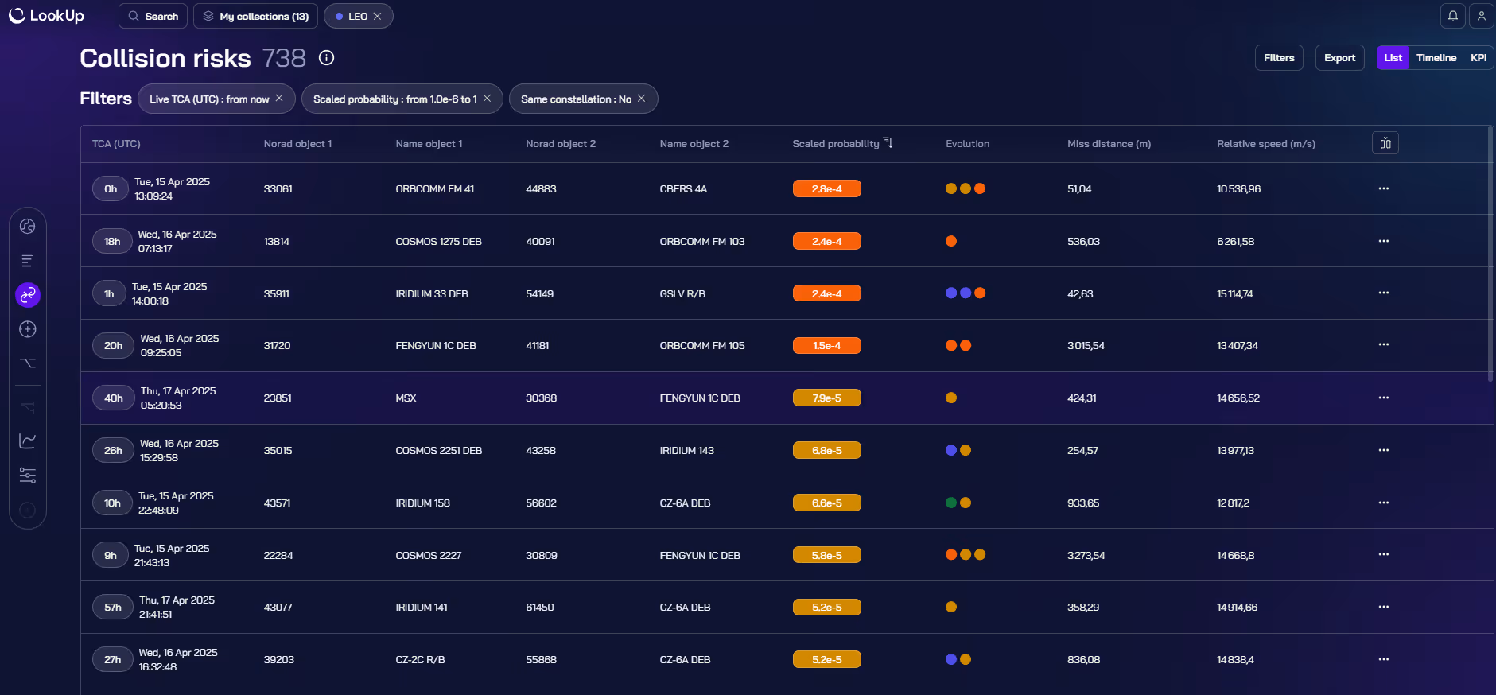Click the relative speed 15 114,74 value
This screenshot has width=1496, height=695.
coord(1235,293)
